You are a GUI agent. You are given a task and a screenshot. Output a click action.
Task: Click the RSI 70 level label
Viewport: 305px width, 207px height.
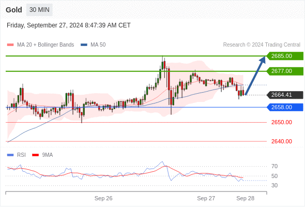tap(274, 166)
